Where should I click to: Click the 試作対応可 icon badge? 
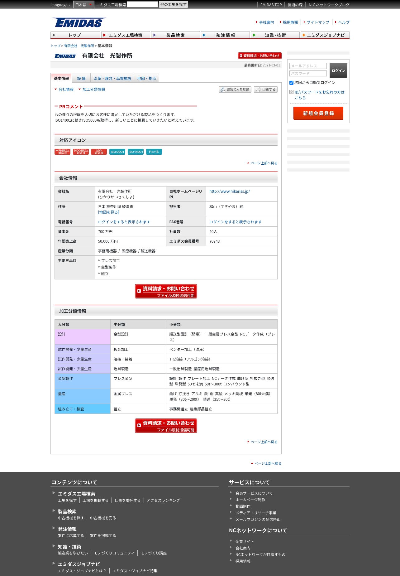[x=99, y=152]
